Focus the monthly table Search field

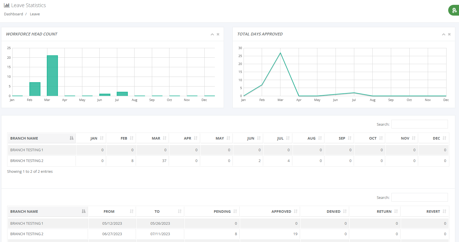point(419,124)
